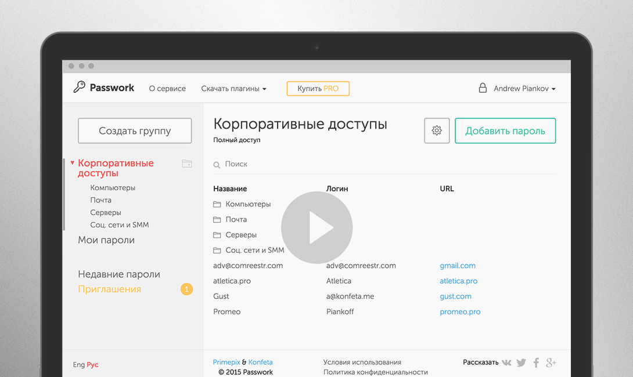
Task: Click into the Поиск search field
Action: tap(384, 164)
